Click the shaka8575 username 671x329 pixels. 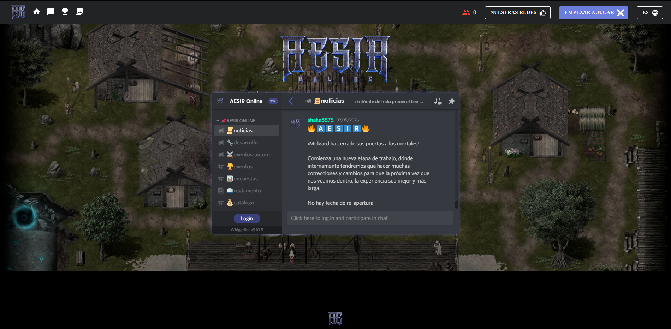click(320, 120)
